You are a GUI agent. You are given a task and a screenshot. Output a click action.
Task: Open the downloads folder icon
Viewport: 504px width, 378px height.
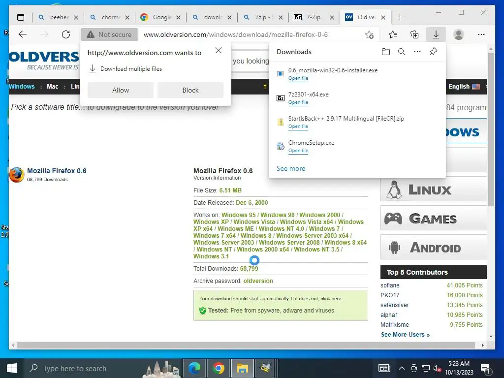[386, 52]
